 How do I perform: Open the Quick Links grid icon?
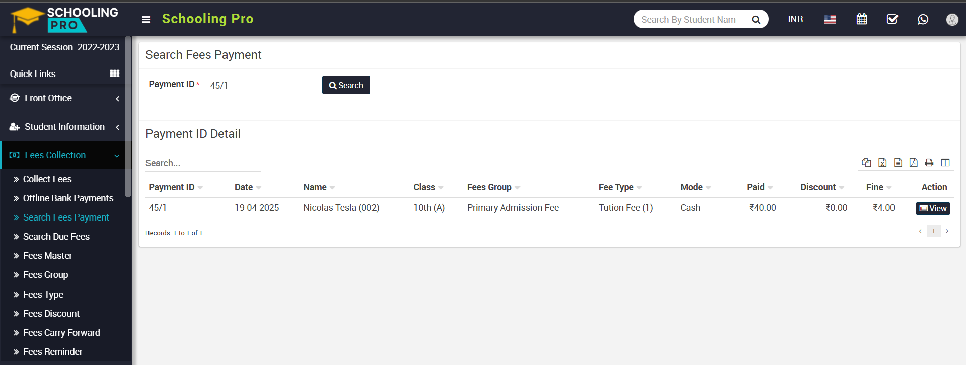point(115,74)
